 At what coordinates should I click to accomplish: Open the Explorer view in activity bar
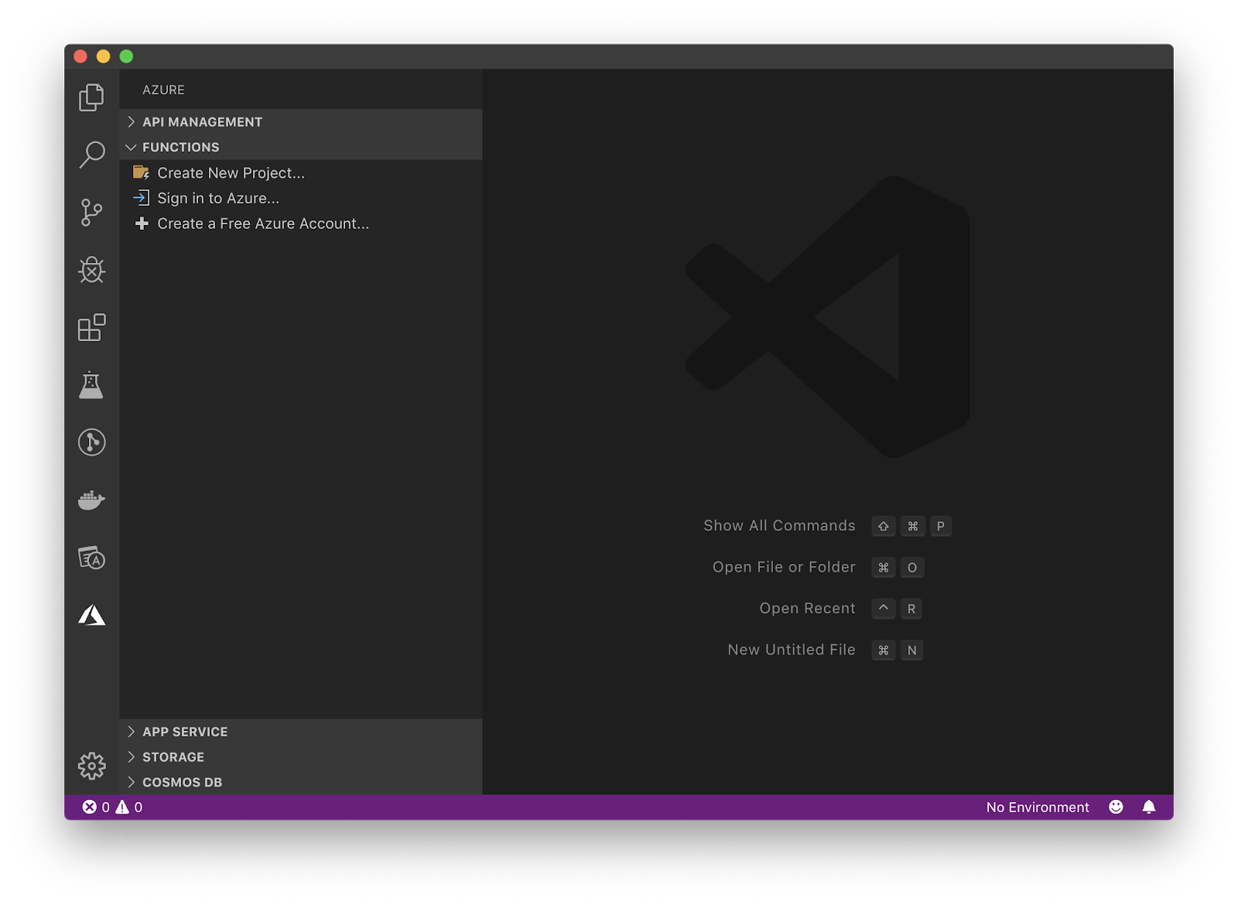click(x=91, y=97)
